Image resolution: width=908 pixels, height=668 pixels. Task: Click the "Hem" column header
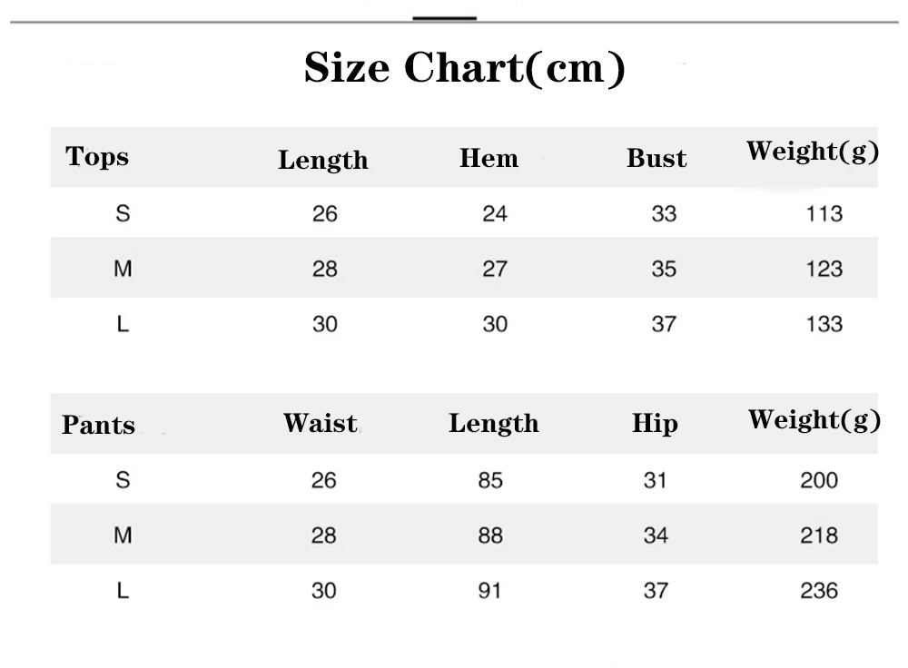tap(489, 159)
